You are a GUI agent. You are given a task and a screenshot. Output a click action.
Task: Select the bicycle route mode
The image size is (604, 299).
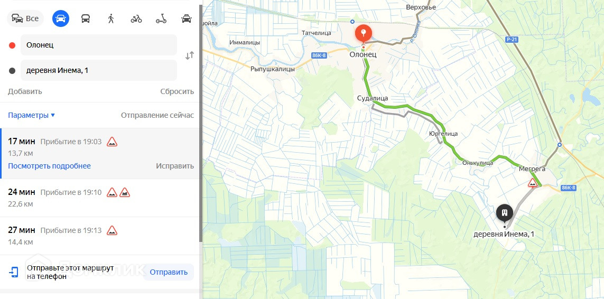tap(136, 18)
